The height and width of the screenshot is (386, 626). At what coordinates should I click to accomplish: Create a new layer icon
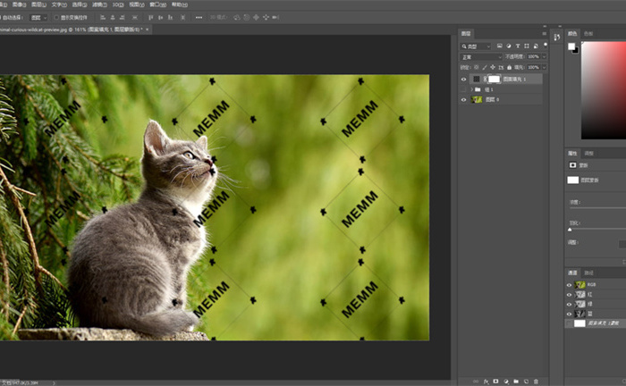click(x=526, y=382)
